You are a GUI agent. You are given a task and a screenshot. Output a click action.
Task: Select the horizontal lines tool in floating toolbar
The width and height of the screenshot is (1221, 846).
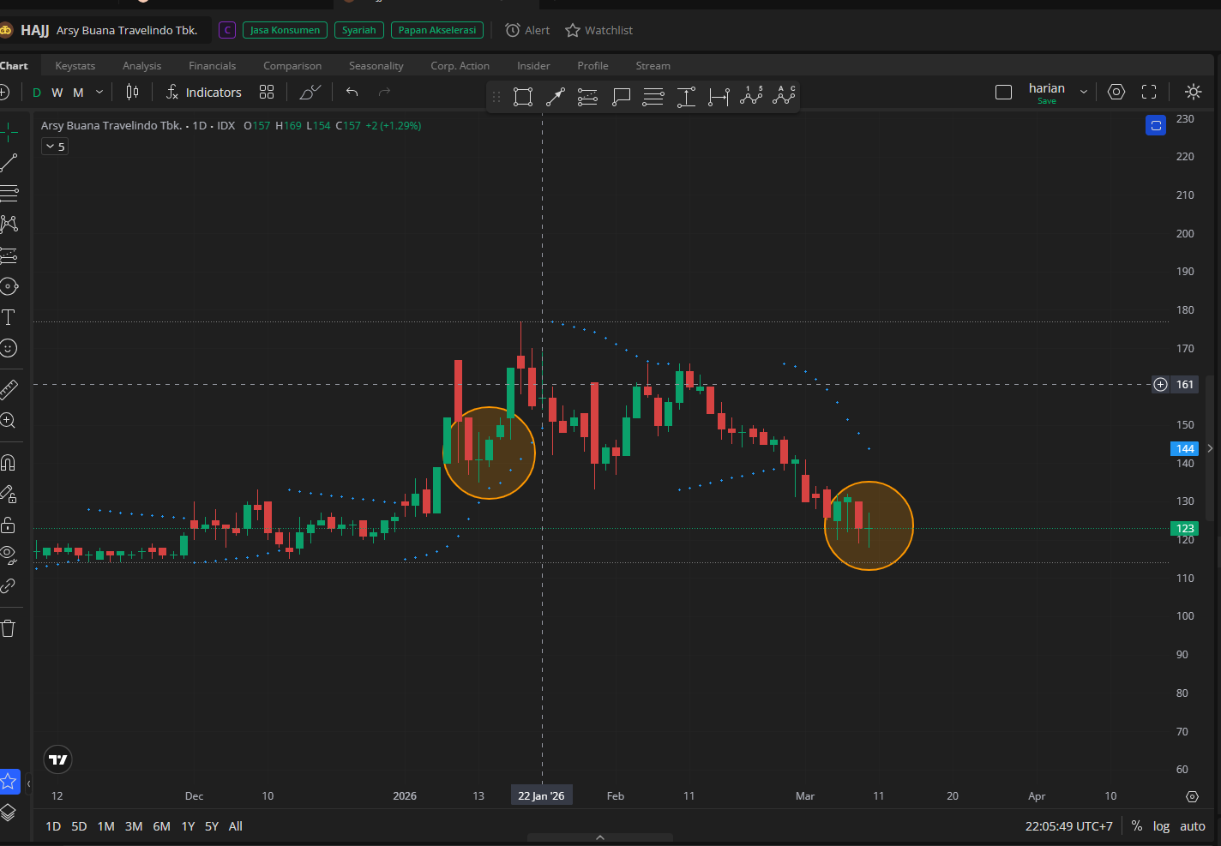click(653, 97)
